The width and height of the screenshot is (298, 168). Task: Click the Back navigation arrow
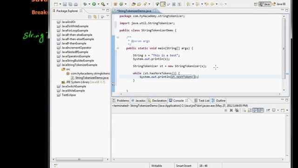(x=212, y=4)
